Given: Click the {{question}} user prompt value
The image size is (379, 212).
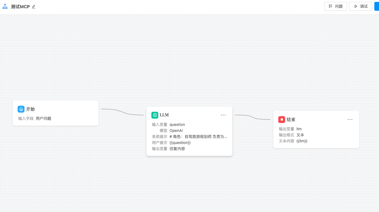Looking at the screenshot, I should 180,143.
